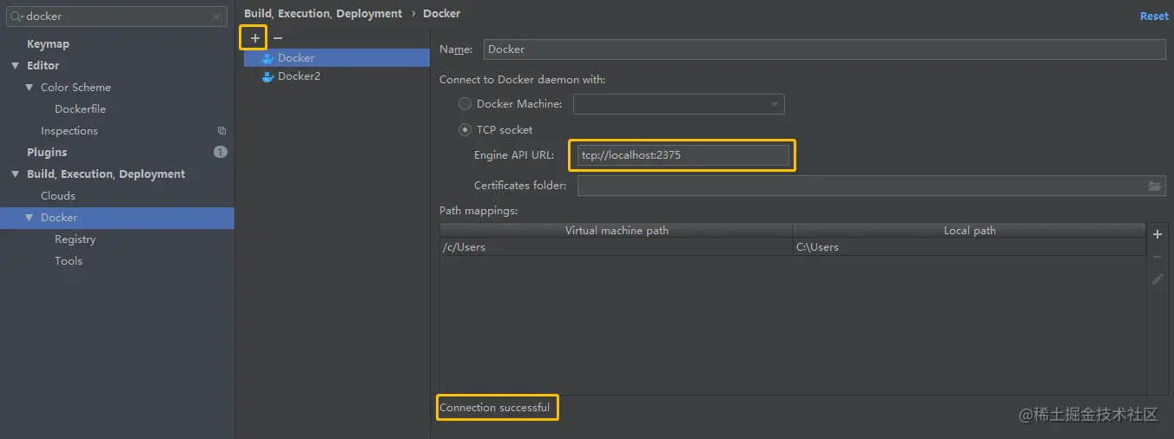Click the Virtual machine path column header
The width and height of the screenshot is (1174, 439).
point(617,231)
